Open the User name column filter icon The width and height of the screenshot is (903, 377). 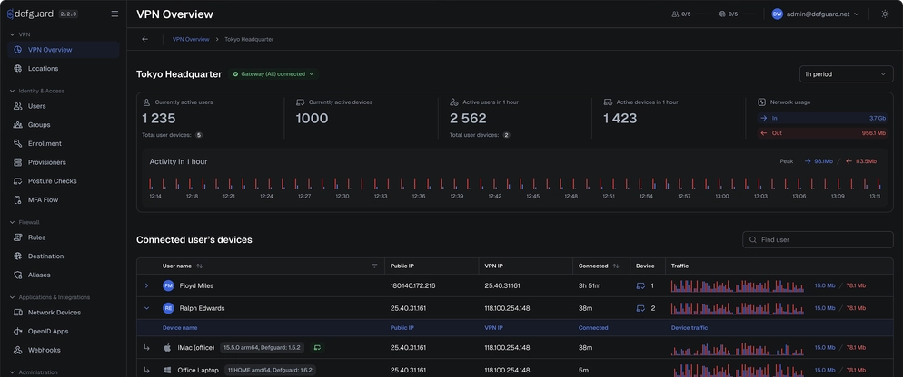point(374,266)
